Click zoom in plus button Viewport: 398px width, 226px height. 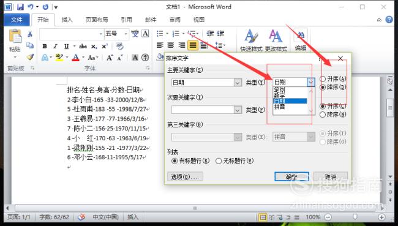tap(381, 217)
